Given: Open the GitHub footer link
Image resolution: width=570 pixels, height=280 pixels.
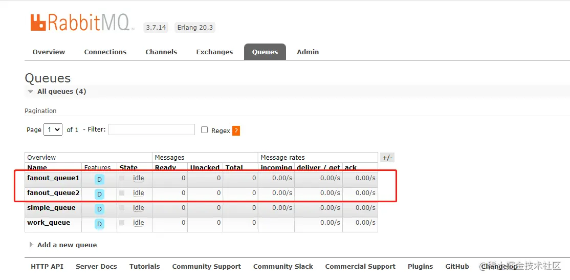Looking at the screenshot, I should (457, 267).
